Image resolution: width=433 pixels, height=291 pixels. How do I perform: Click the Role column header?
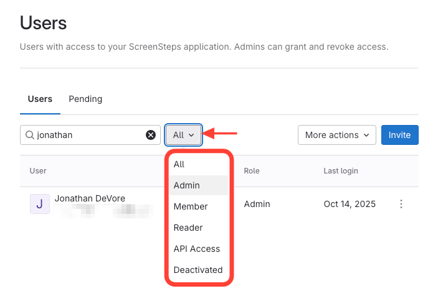(252, 171)
